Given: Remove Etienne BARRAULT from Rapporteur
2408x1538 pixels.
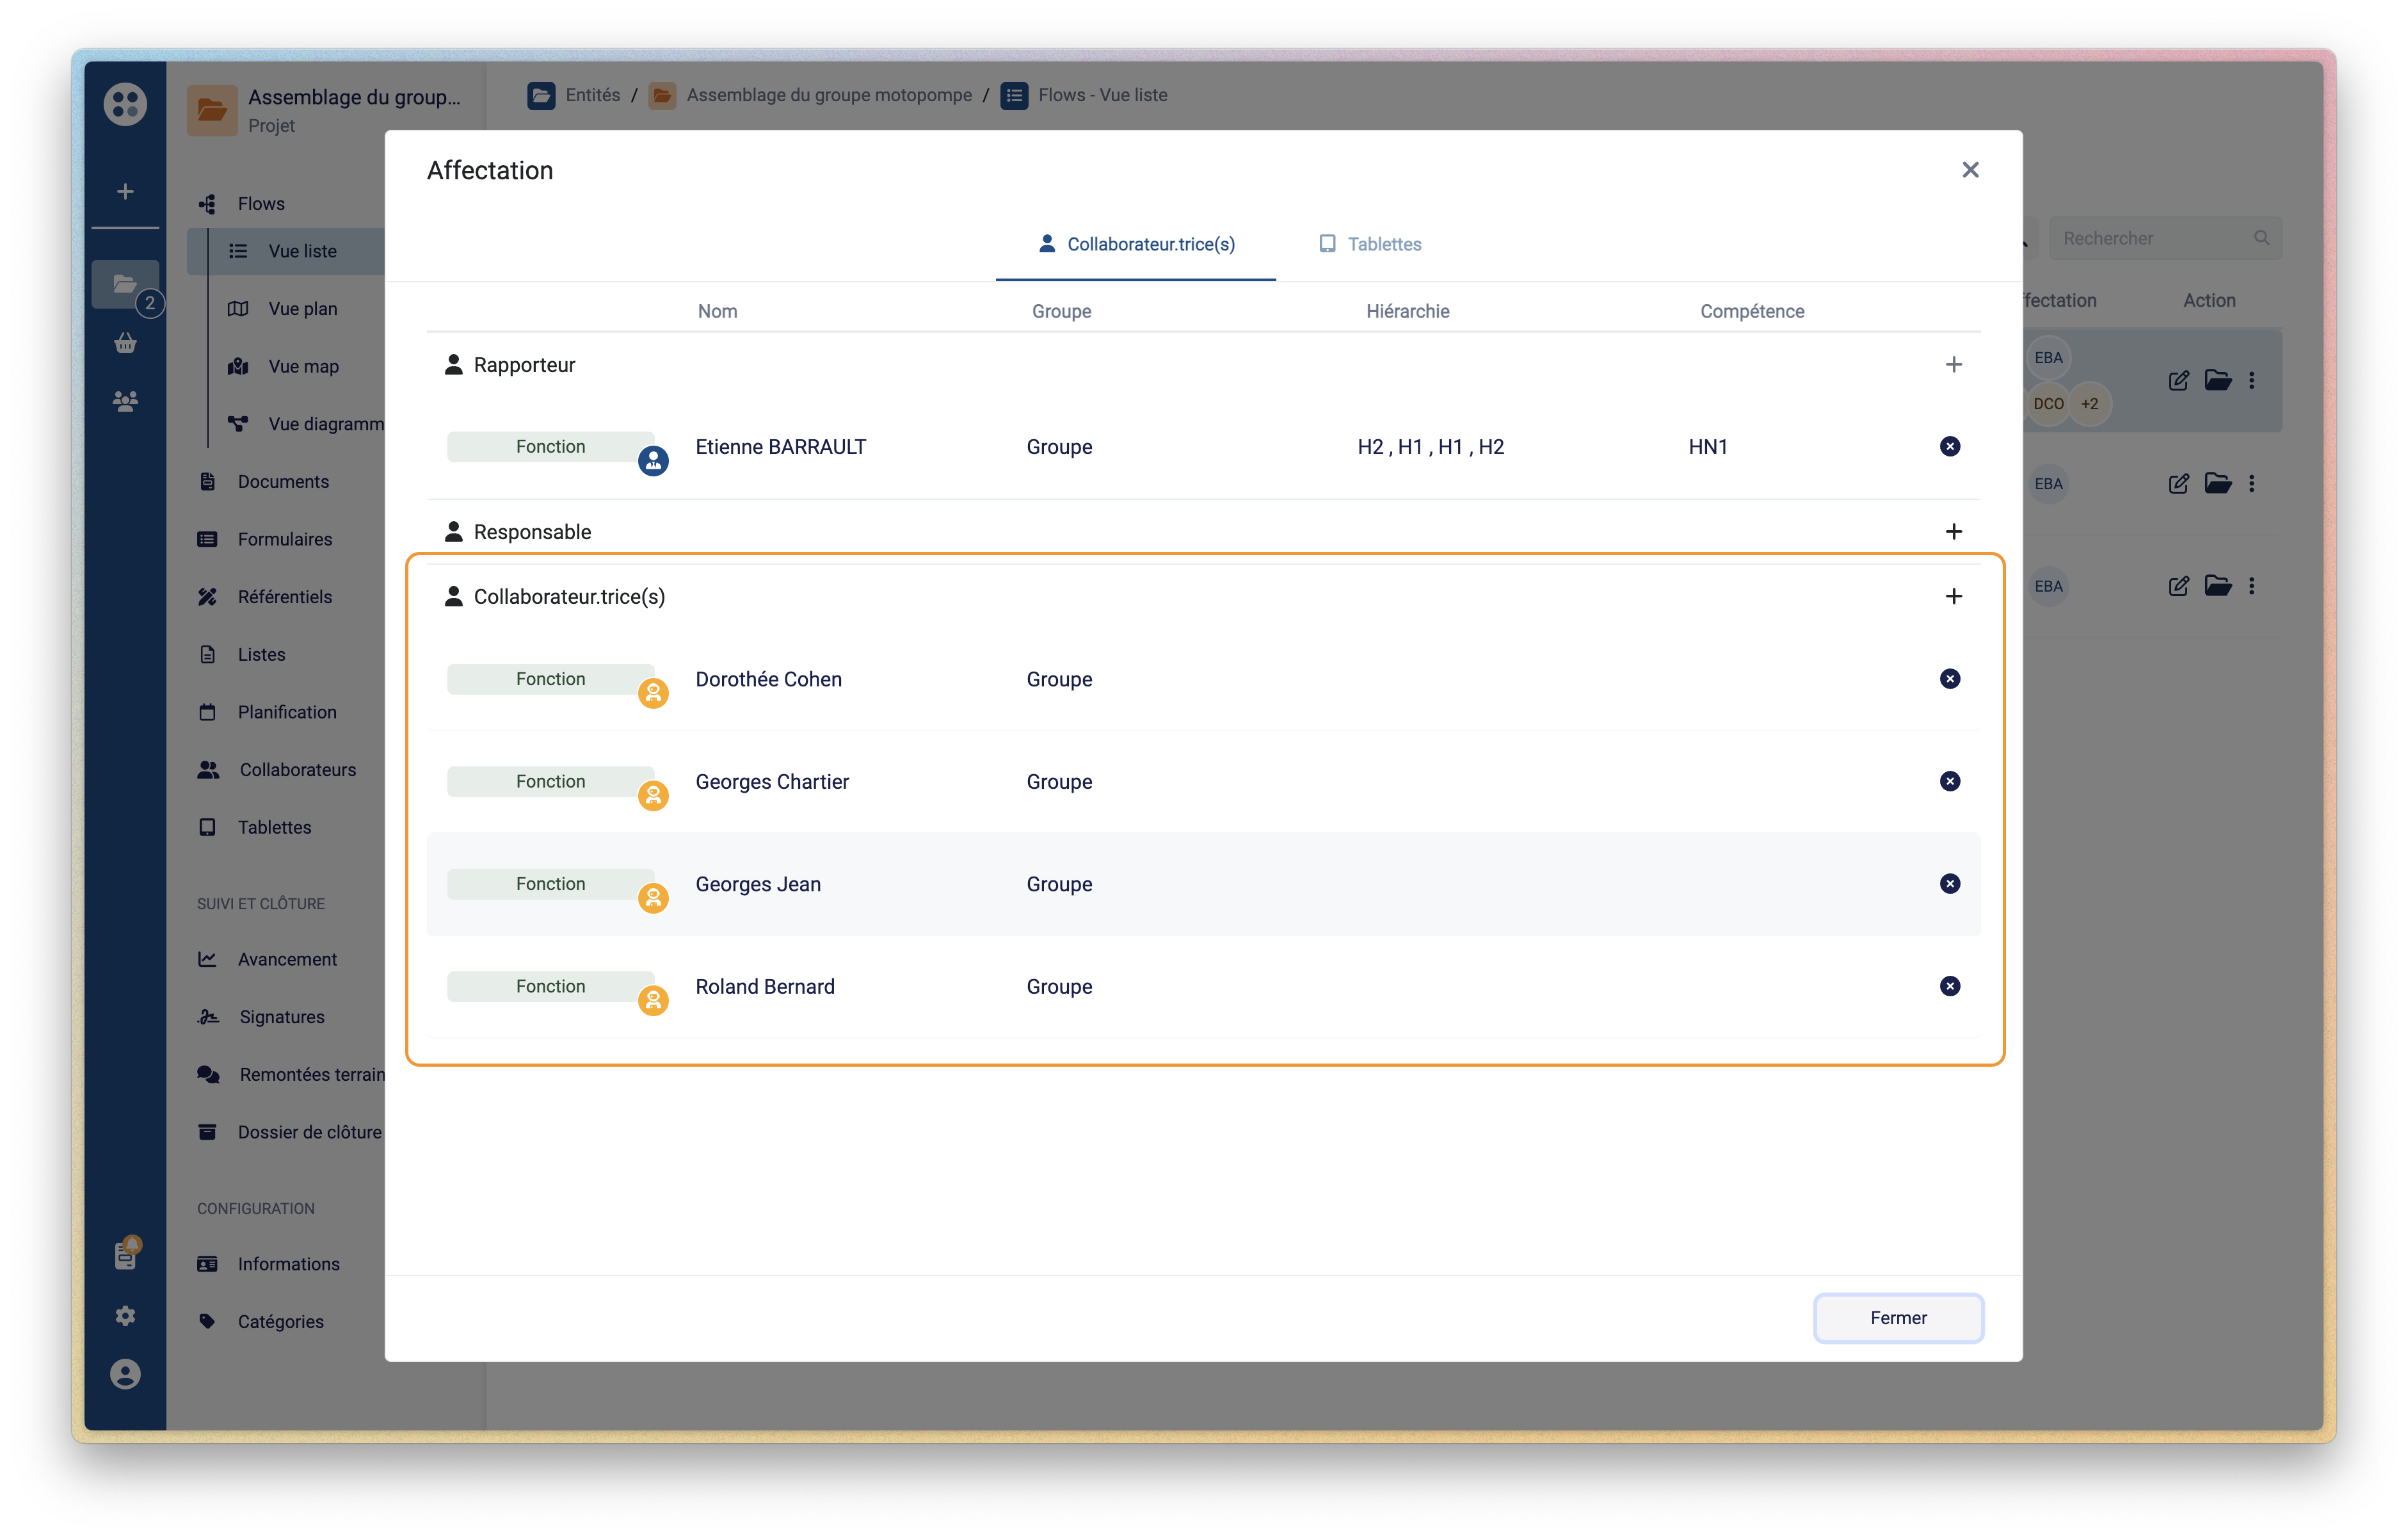Looking at the screenshot, I should point(1949,446).
